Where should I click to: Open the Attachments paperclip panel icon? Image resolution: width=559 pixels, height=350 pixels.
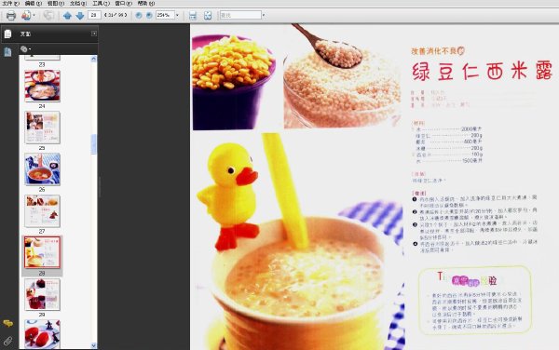[7, 341]
